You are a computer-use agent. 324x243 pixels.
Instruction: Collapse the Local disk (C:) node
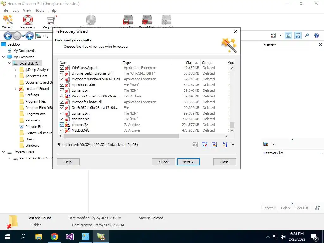click(9, 63)
